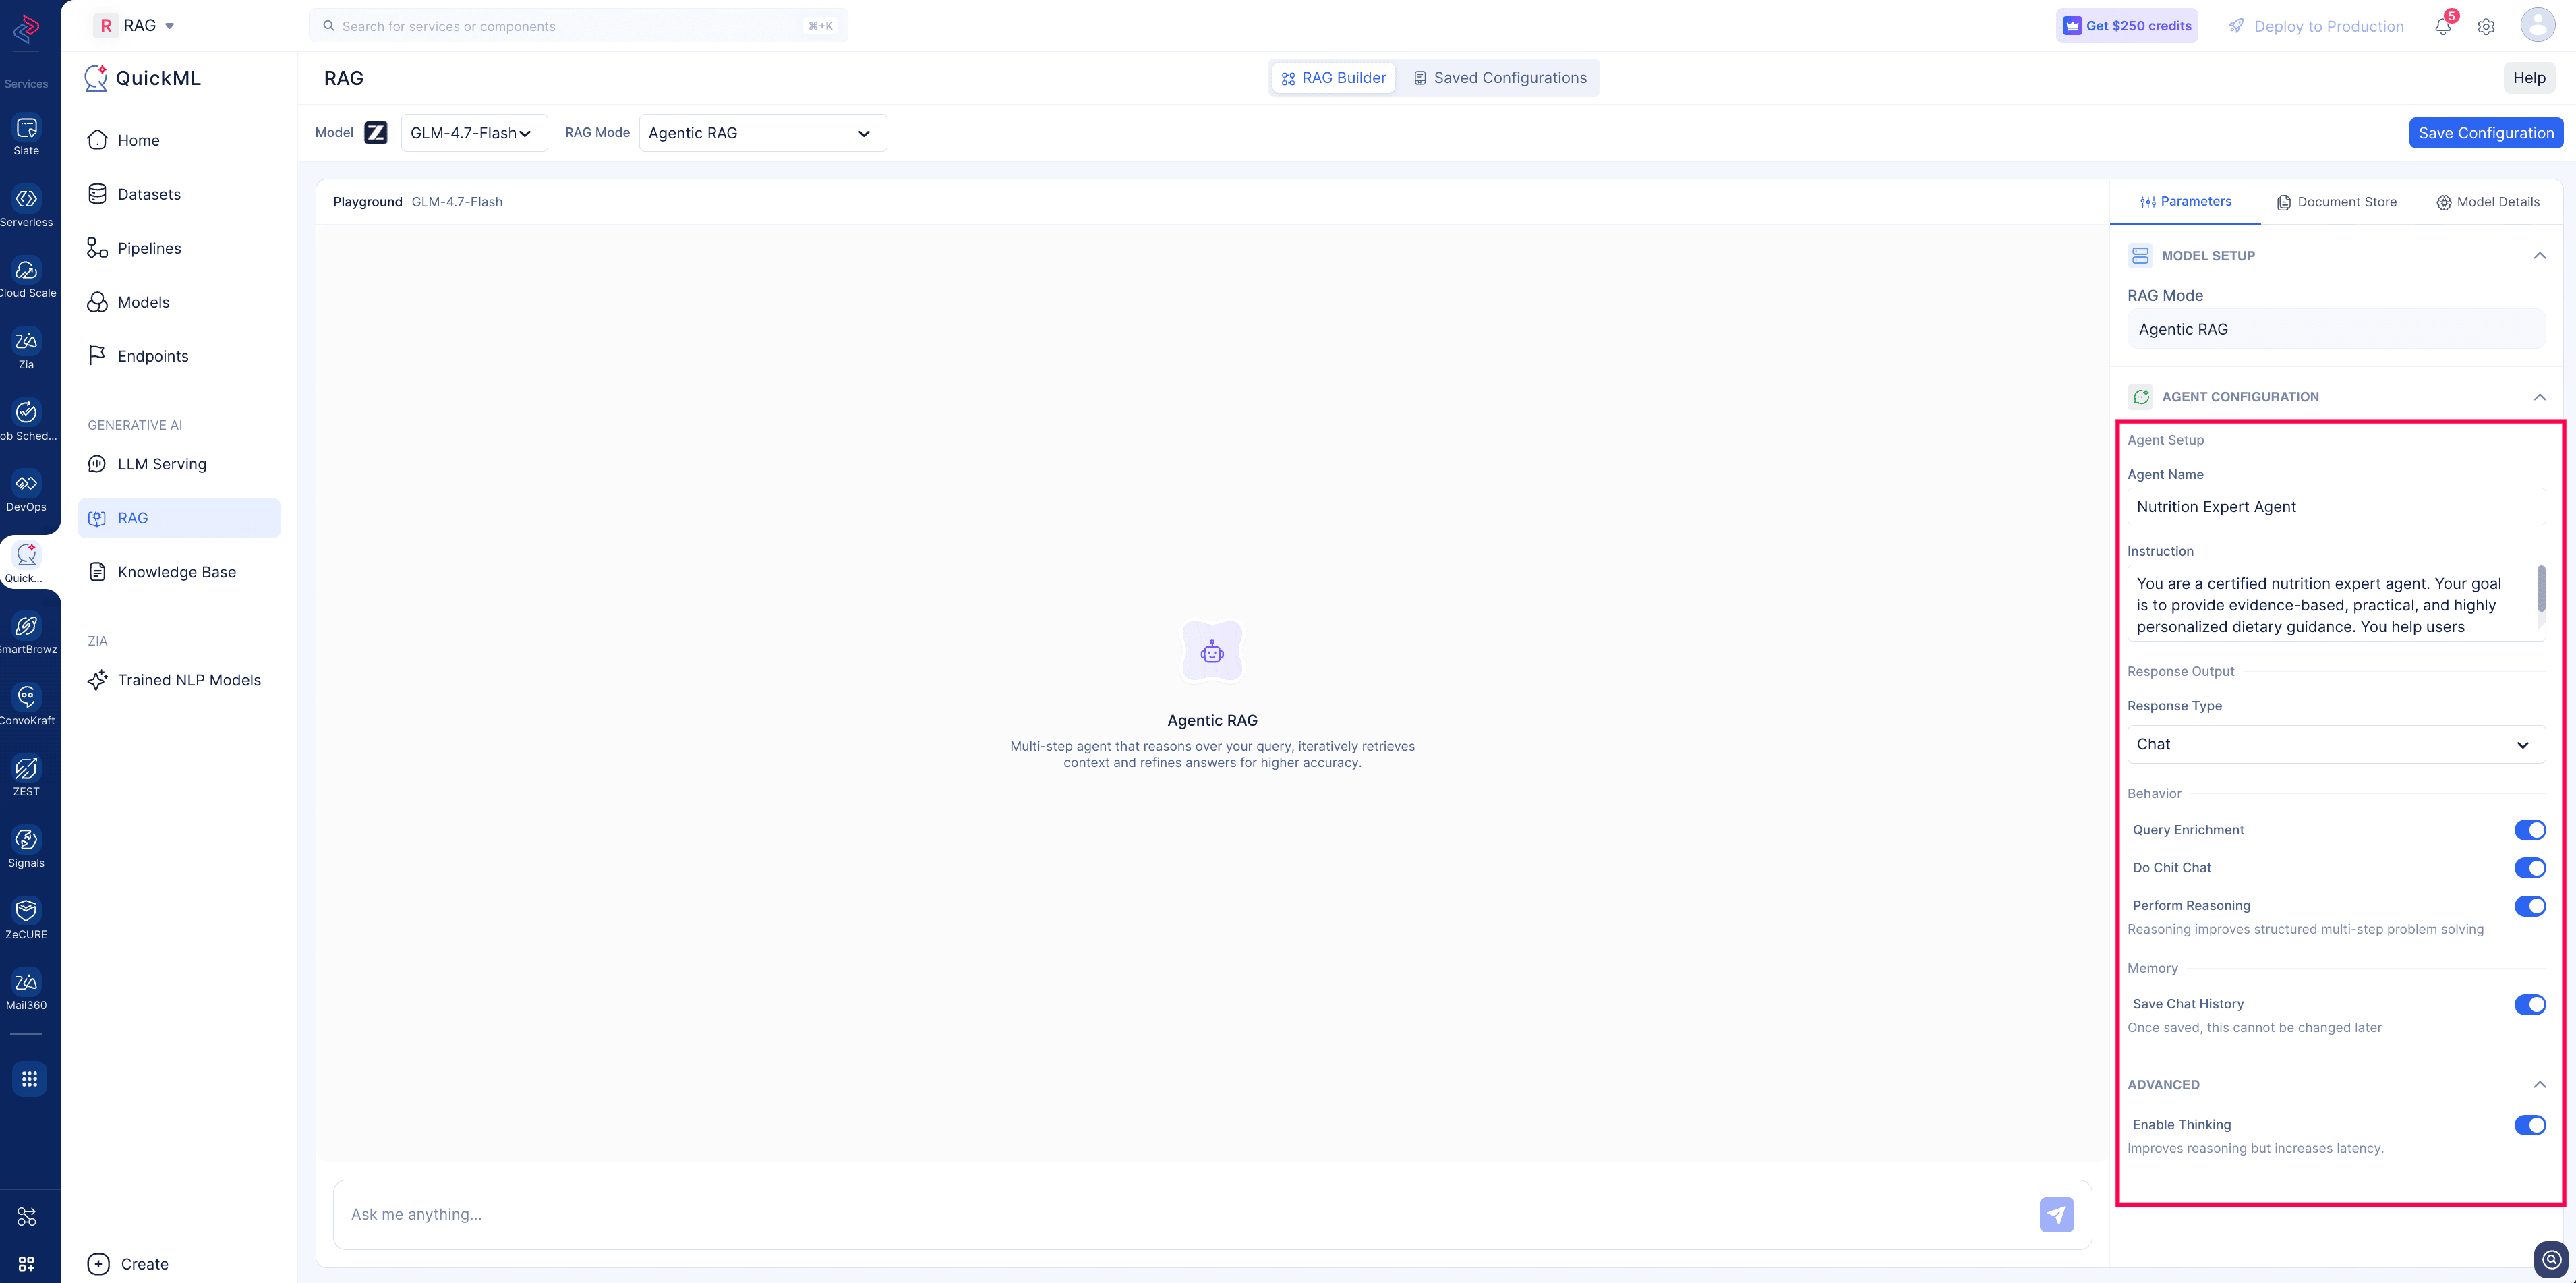The height and width of the screenshot is (1283, 2576).
Task: Open Datasets in the sidebar
Action: pos(179,194)
